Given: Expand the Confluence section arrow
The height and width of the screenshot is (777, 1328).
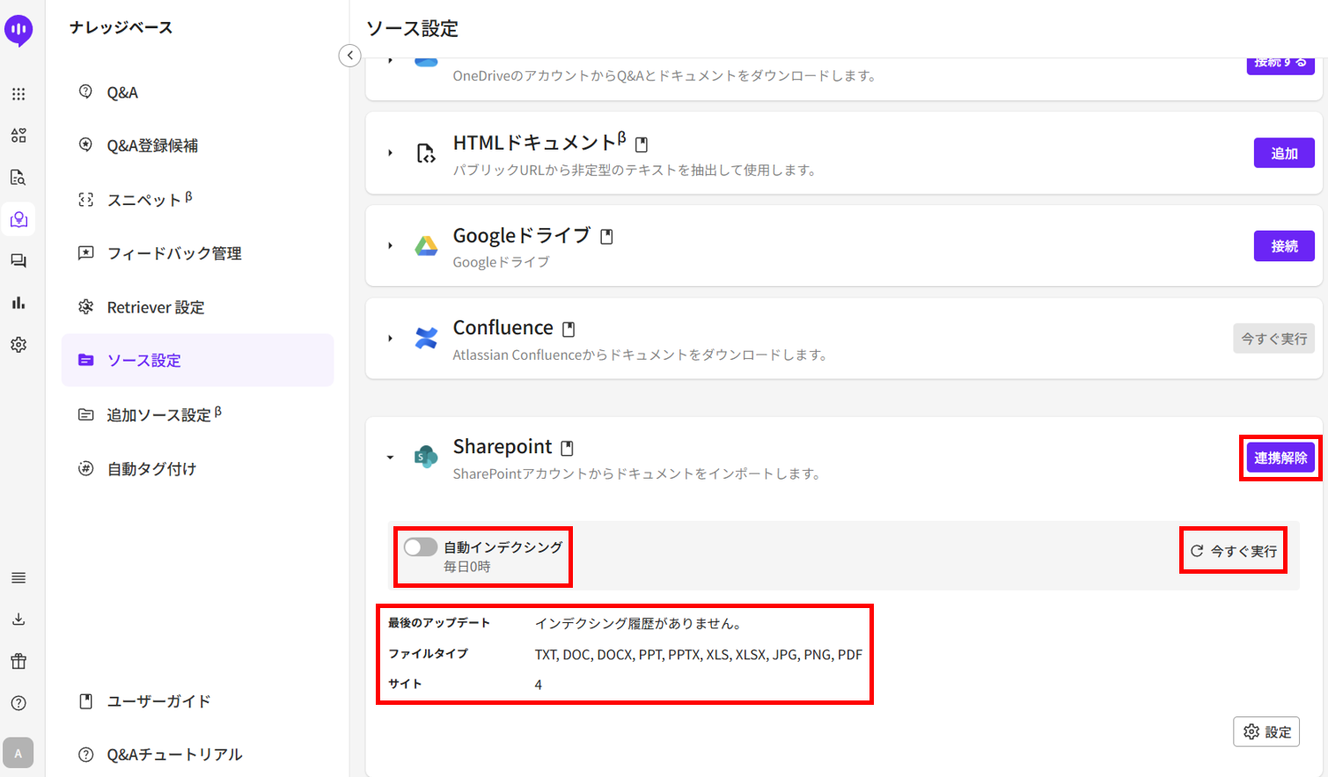Looking at the screenshot, I should tap(390, 338).
